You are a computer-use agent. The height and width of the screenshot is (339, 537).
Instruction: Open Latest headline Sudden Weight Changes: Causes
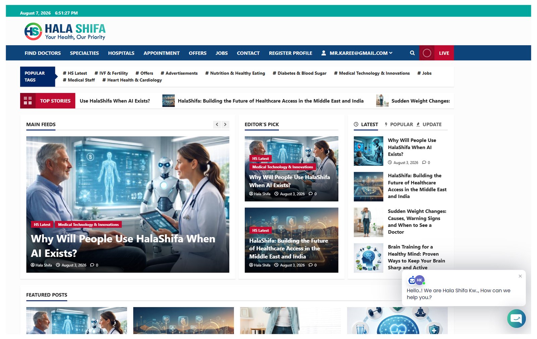417,222
